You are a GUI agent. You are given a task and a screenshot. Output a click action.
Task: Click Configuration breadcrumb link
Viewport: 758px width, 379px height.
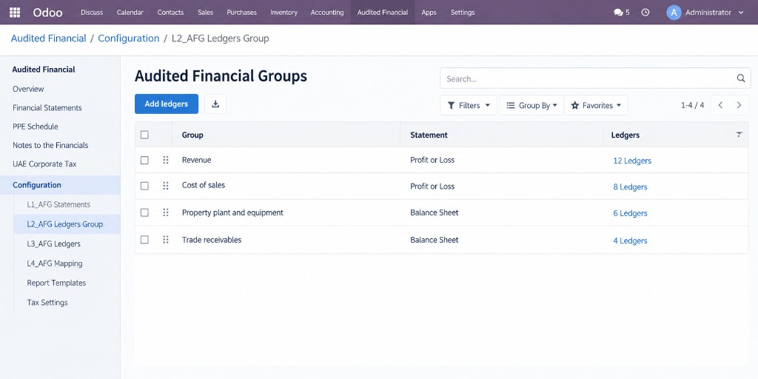pyautogui.click(x=129, y=38)
